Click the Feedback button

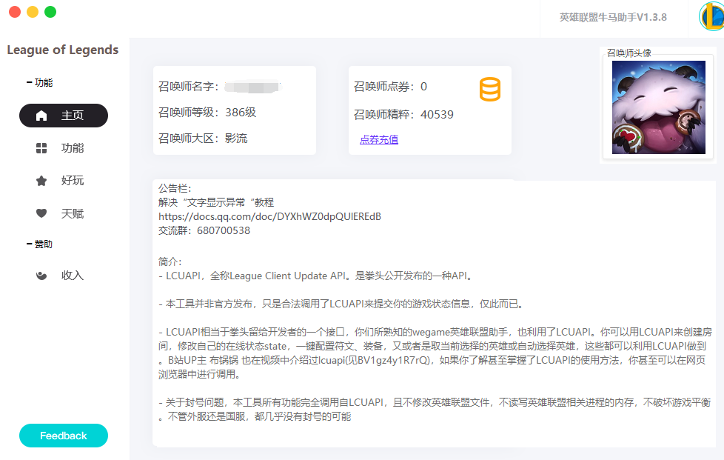[x=63, y=436]
